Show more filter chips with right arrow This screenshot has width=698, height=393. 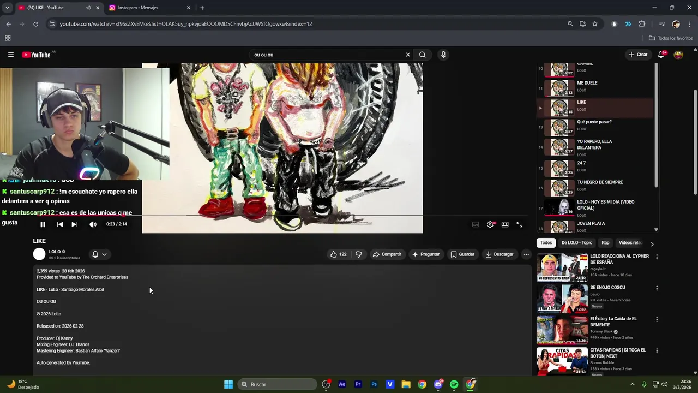point(652,243)
